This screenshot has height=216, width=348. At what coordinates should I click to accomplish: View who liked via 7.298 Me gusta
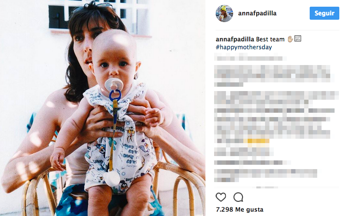240,209
